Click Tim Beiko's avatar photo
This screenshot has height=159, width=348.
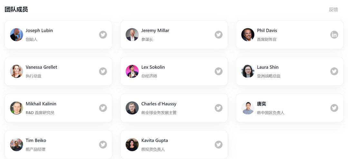coord(16,144)
